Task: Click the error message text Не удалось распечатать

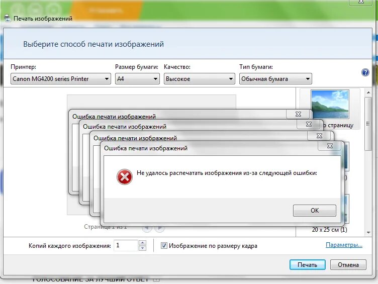Action: point(227,173)
